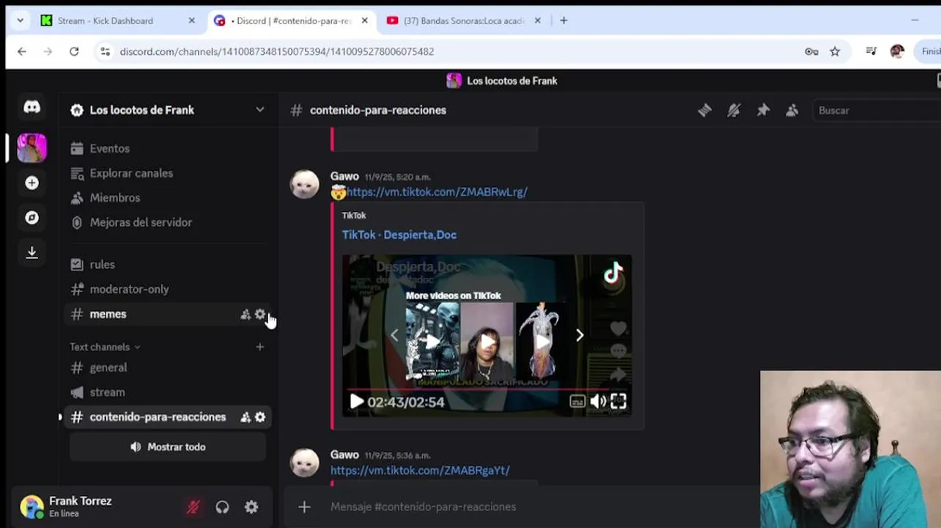This screenshot has width=941, height=528.
Task: Click Mostrar todo button
Action: (x=168, y=447)
